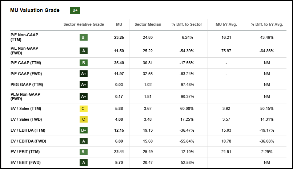
Task: Click the A+ grade badge for P/E GAAP (FWD)
Action: click(84, 74)
